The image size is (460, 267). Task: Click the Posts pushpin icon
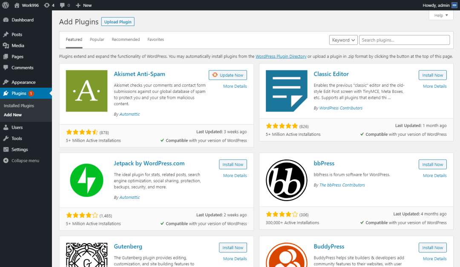click(6, 34)
